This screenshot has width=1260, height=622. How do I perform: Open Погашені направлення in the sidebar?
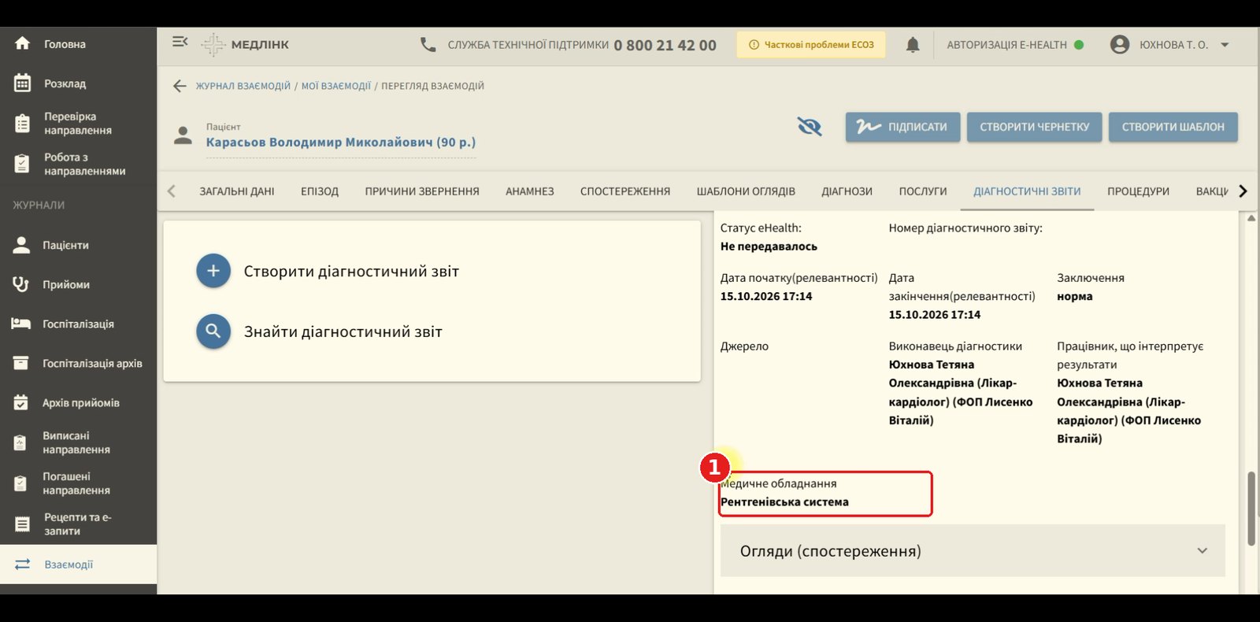click(x=78, y=483)
